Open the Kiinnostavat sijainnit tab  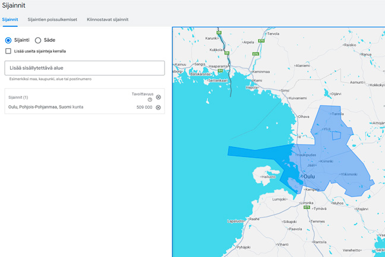pyautogui.click(x=108, y=20)
